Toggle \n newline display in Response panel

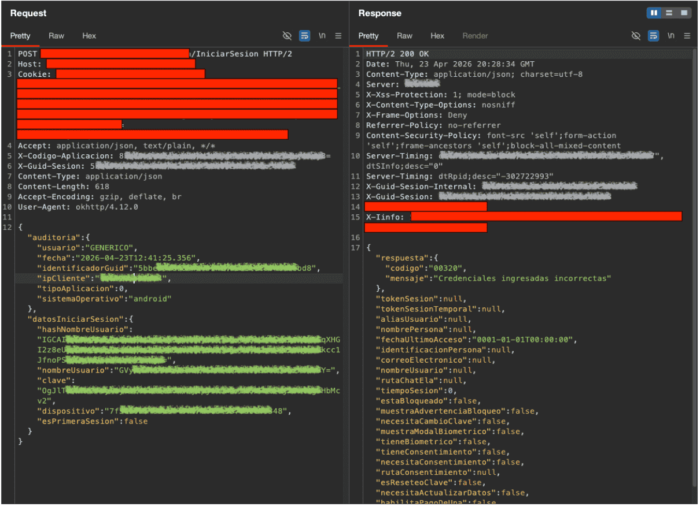tap(671, 36)
